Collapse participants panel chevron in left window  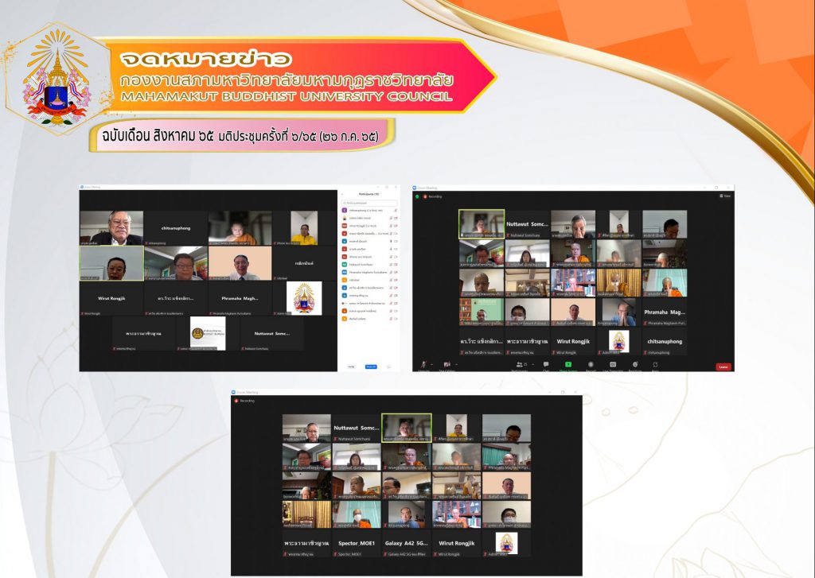click(x=342, y=194)
